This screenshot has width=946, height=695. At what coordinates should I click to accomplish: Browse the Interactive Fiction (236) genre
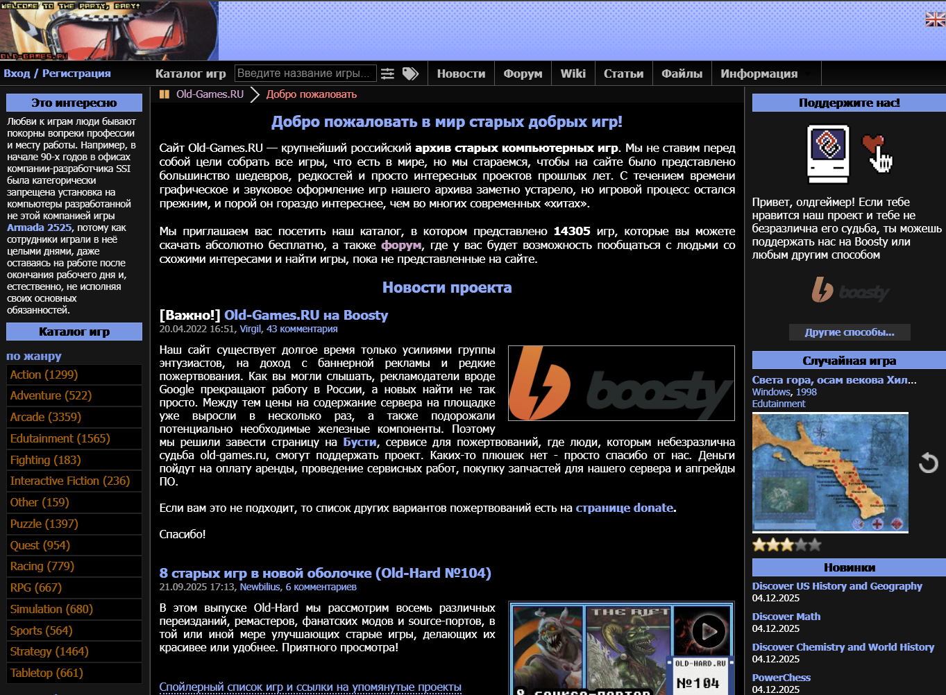[74, 481]
